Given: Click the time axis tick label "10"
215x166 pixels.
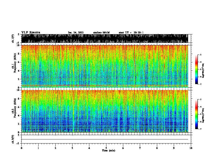Looking at the screenshot, I should point(191,148).
